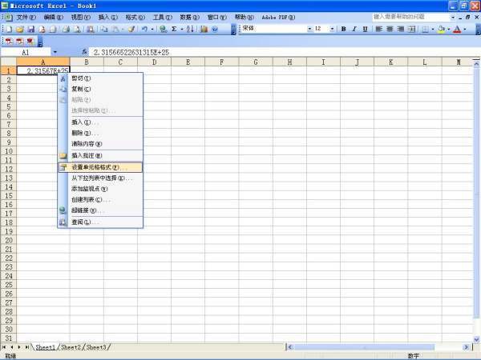Toggle Italic formatting
This screenshot has width=481, height=360.
pos(354,29)
